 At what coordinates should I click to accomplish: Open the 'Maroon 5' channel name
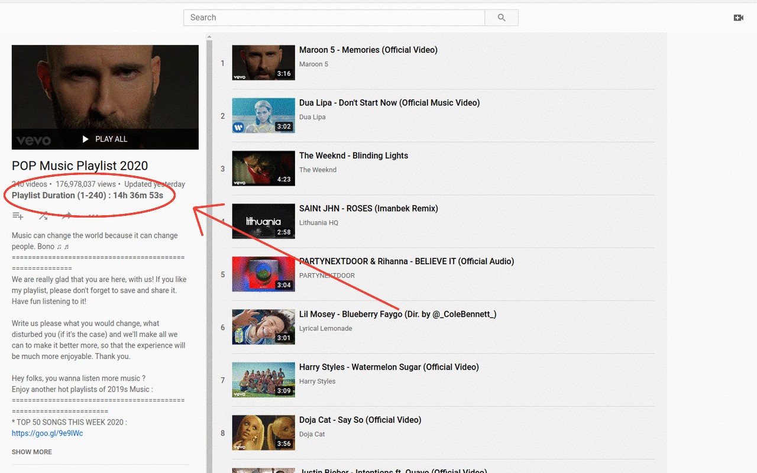click(313, 64)
